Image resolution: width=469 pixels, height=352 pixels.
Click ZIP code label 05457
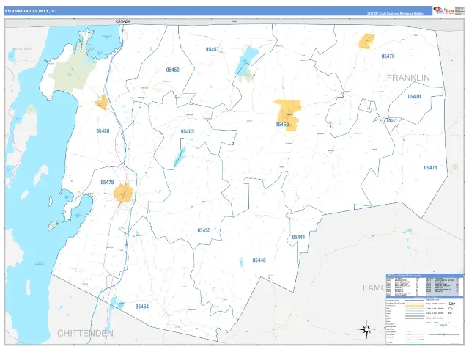tap(212, 49)
